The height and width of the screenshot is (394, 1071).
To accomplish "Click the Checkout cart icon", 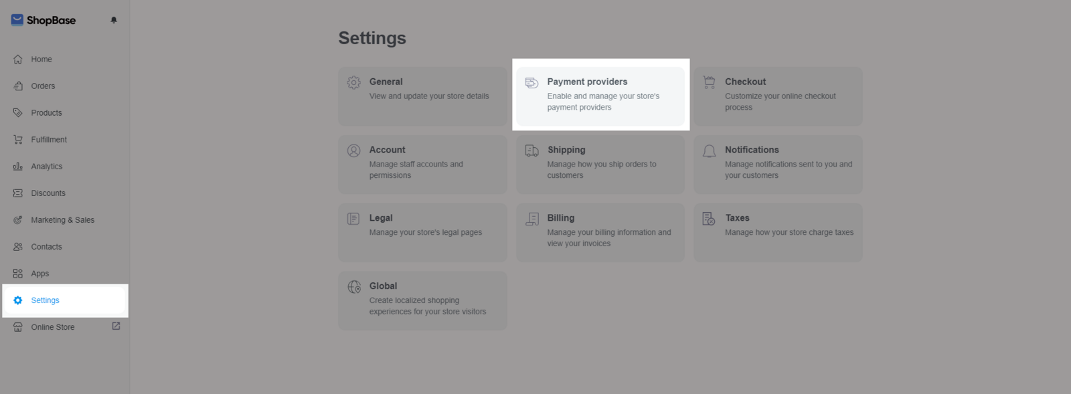I will click(710, 83).
